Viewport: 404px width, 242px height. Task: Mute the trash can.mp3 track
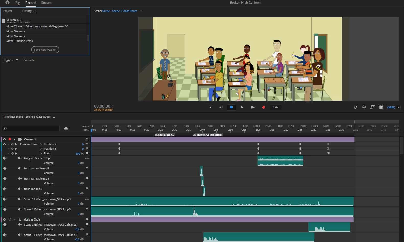click(x=4, y=189)
